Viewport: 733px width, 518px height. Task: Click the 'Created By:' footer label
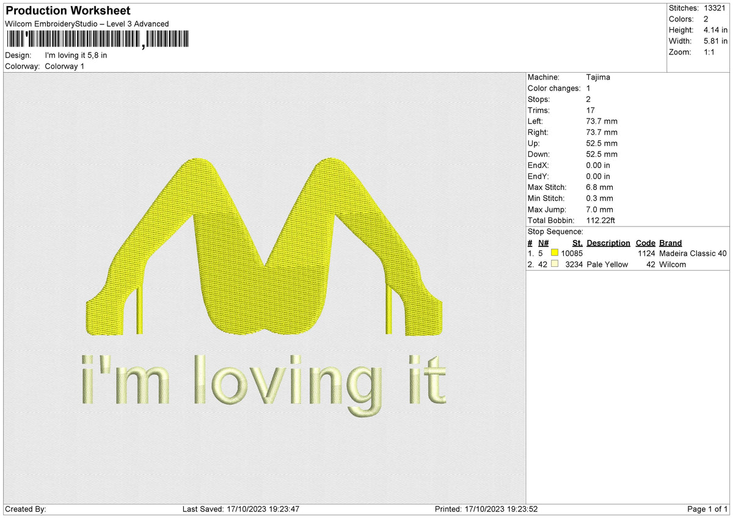26,509
